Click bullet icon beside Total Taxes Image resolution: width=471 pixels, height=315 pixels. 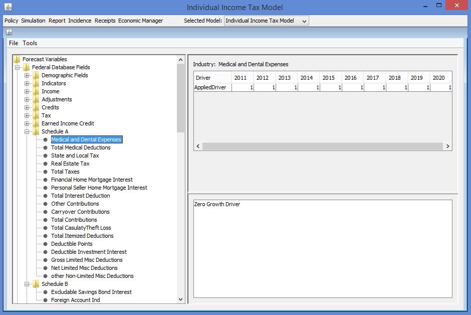[46, 172]
